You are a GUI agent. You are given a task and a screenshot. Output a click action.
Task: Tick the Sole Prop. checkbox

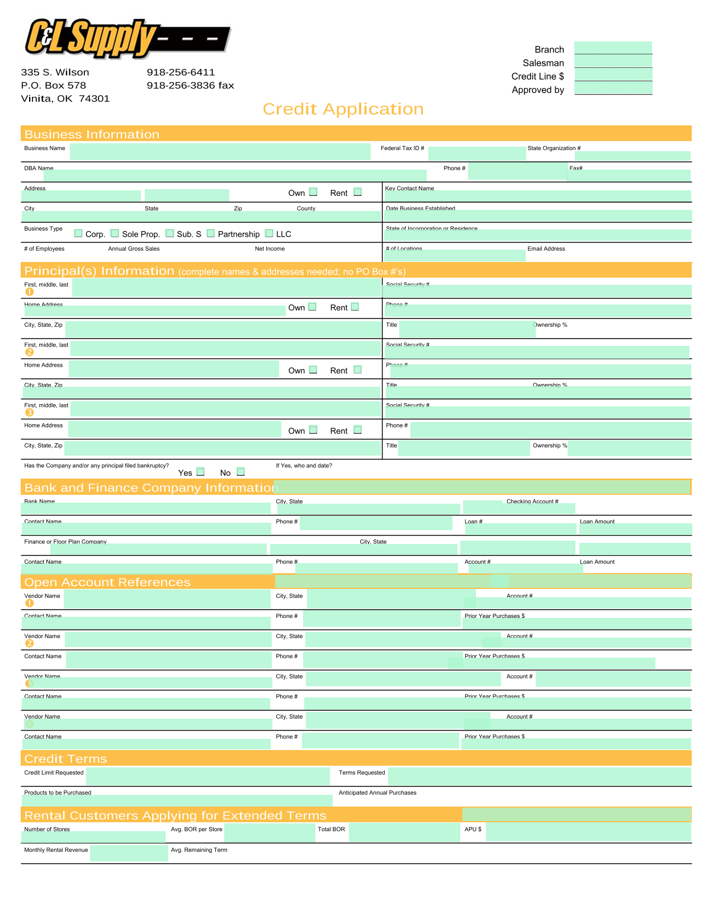(115, 233)
